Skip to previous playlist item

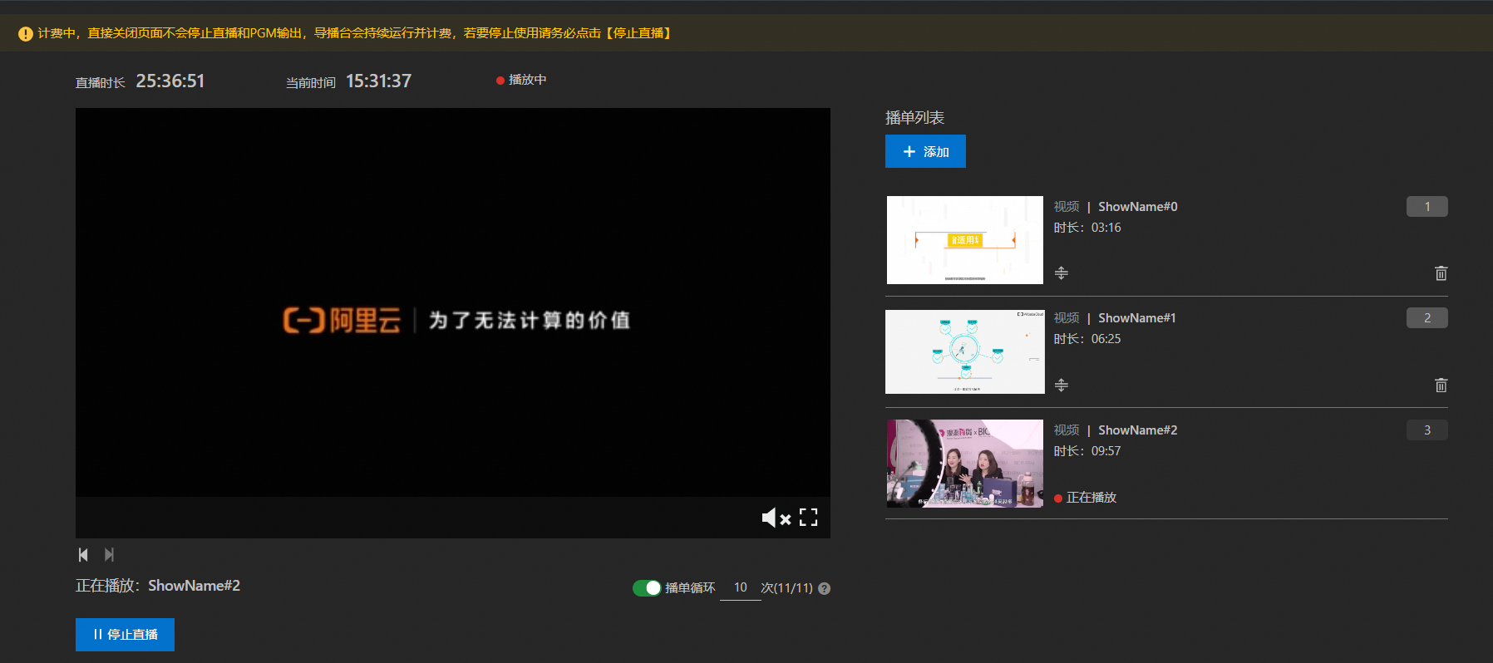pos(83,554)
